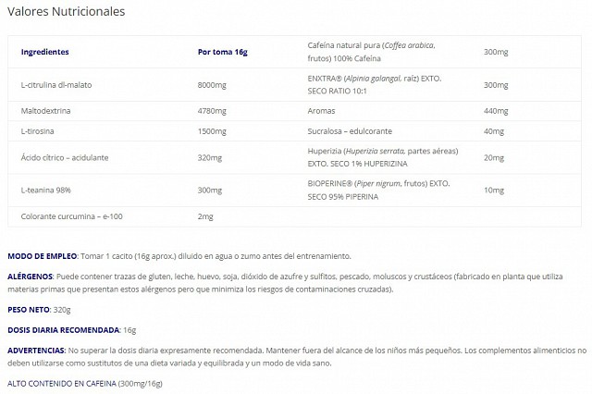
Task: Select the Sucralosa – edulcorante cell
Action: click(x=350, y=131)
